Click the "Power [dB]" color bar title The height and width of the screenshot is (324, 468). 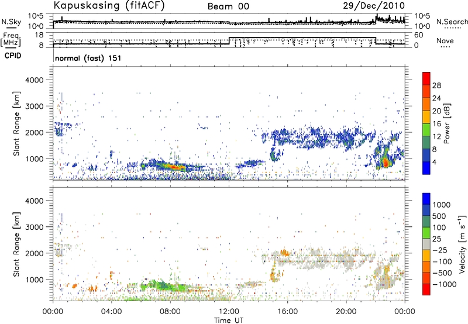tap(446, 123)
